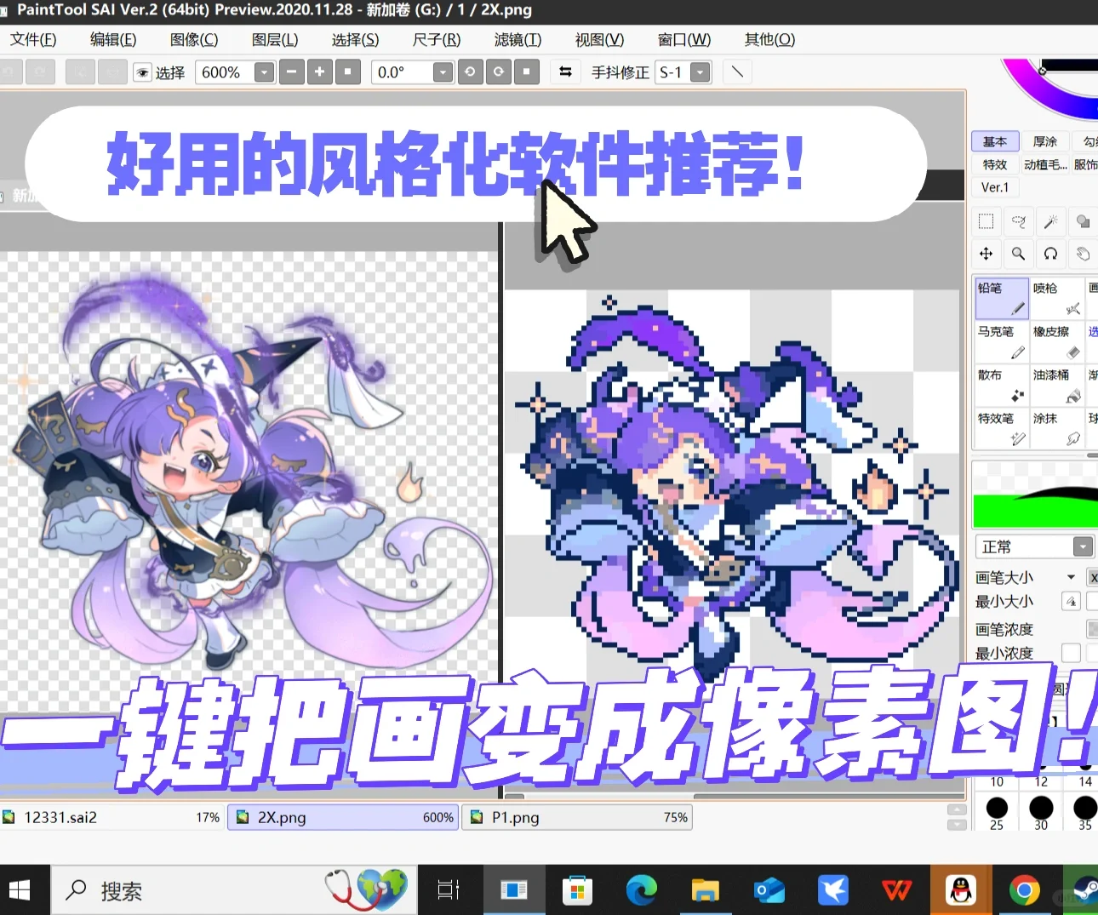
Task: Choose the Smudge (涂抹) tool
Action: 1057,427
